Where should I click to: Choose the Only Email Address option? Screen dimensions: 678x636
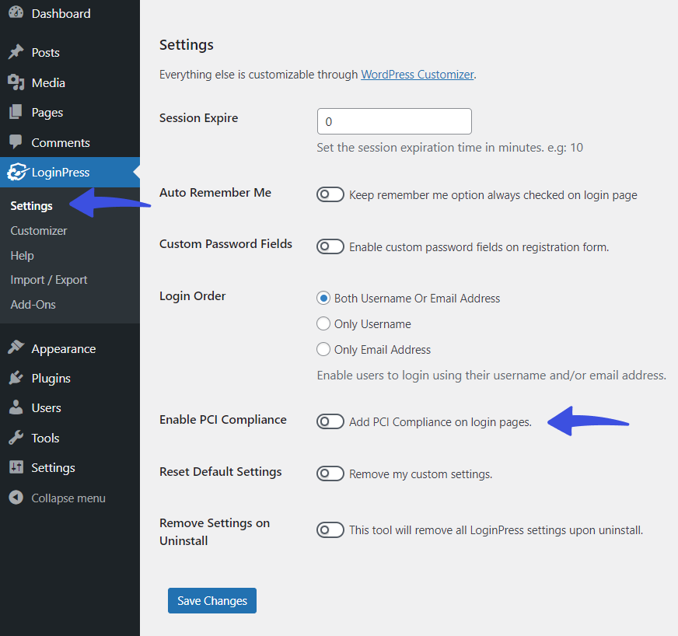pos(323,349)
